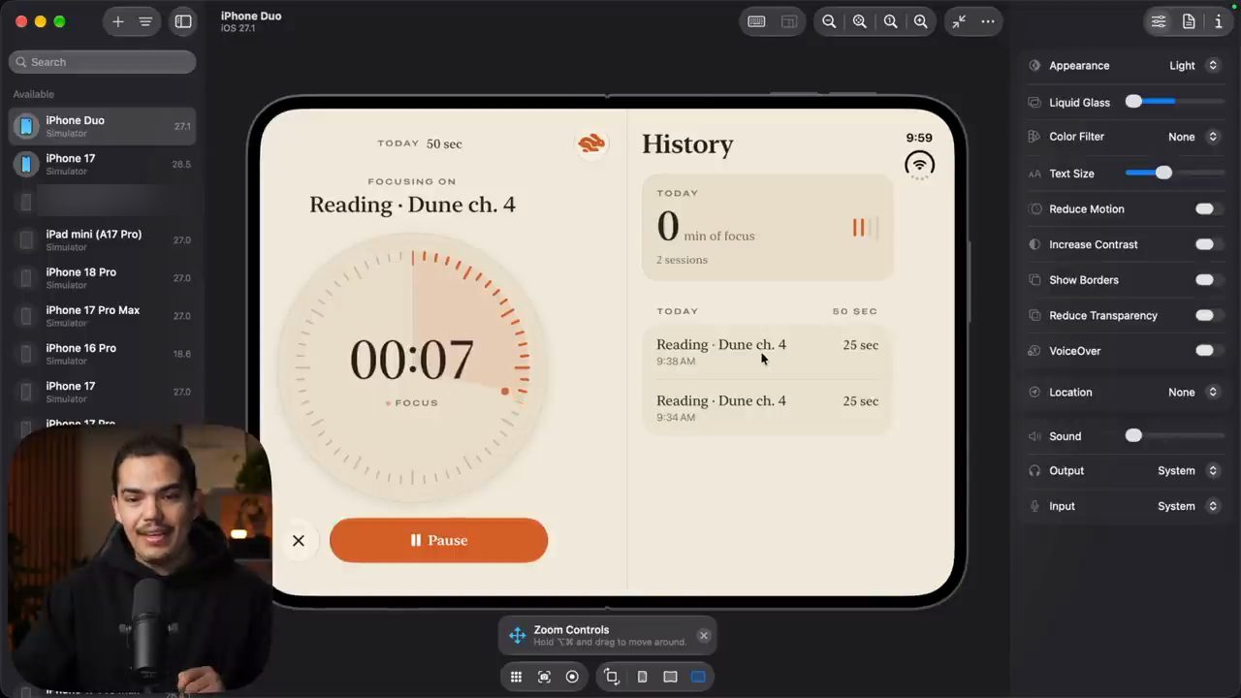Click the Sound volume slider
Image resolution: width=1241 pixels, height=698 pixels.
(x=1174, y=436)
